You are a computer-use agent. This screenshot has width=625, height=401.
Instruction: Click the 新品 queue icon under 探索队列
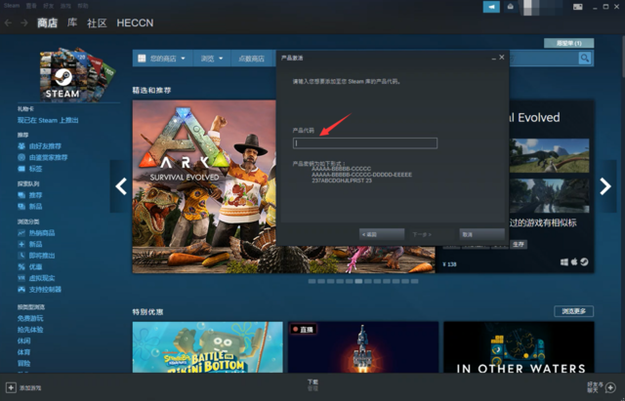click(21, 206)
